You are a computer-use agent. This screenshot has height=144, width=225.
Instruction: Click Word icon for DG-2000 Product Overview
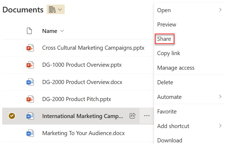(30, 82)
